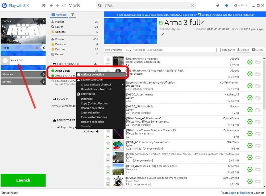266x196 pixels.
Task: Select Copy (fork) collection
Action: (101, 103)
